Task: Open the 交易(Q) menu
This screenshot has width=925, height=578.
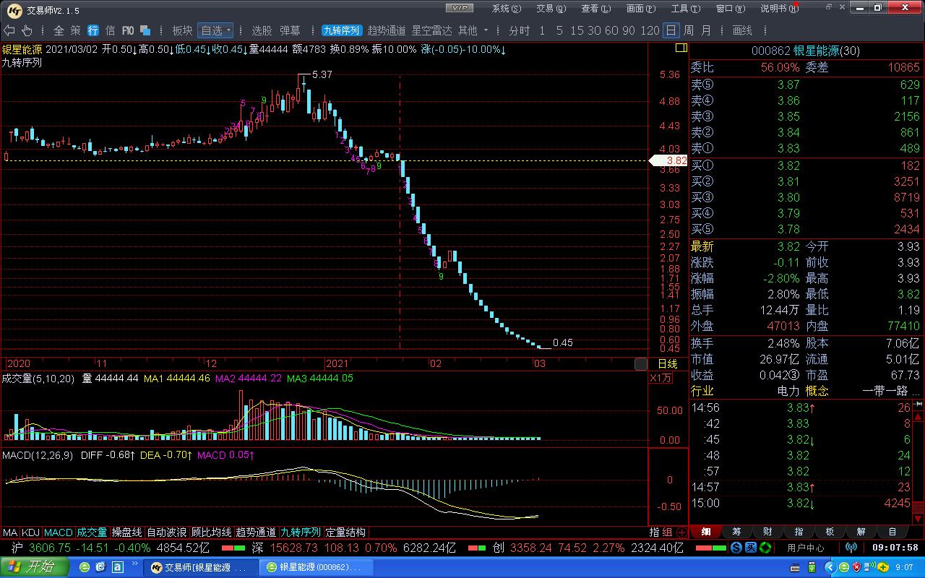Action: 550,8
